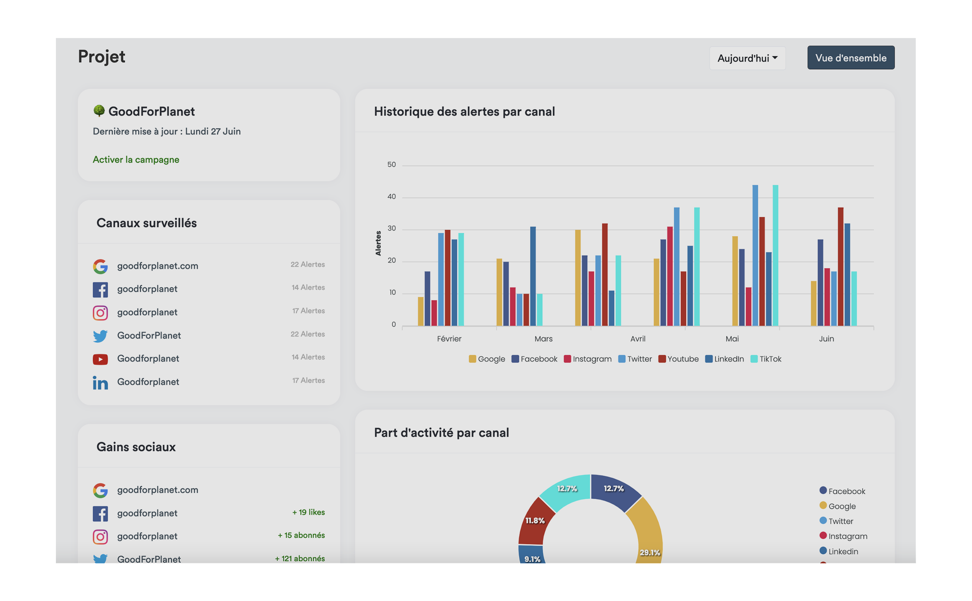Click the Google icon in Canaux surveillés
This screenshot has width=972, height=601.
[x=100, y=266]
